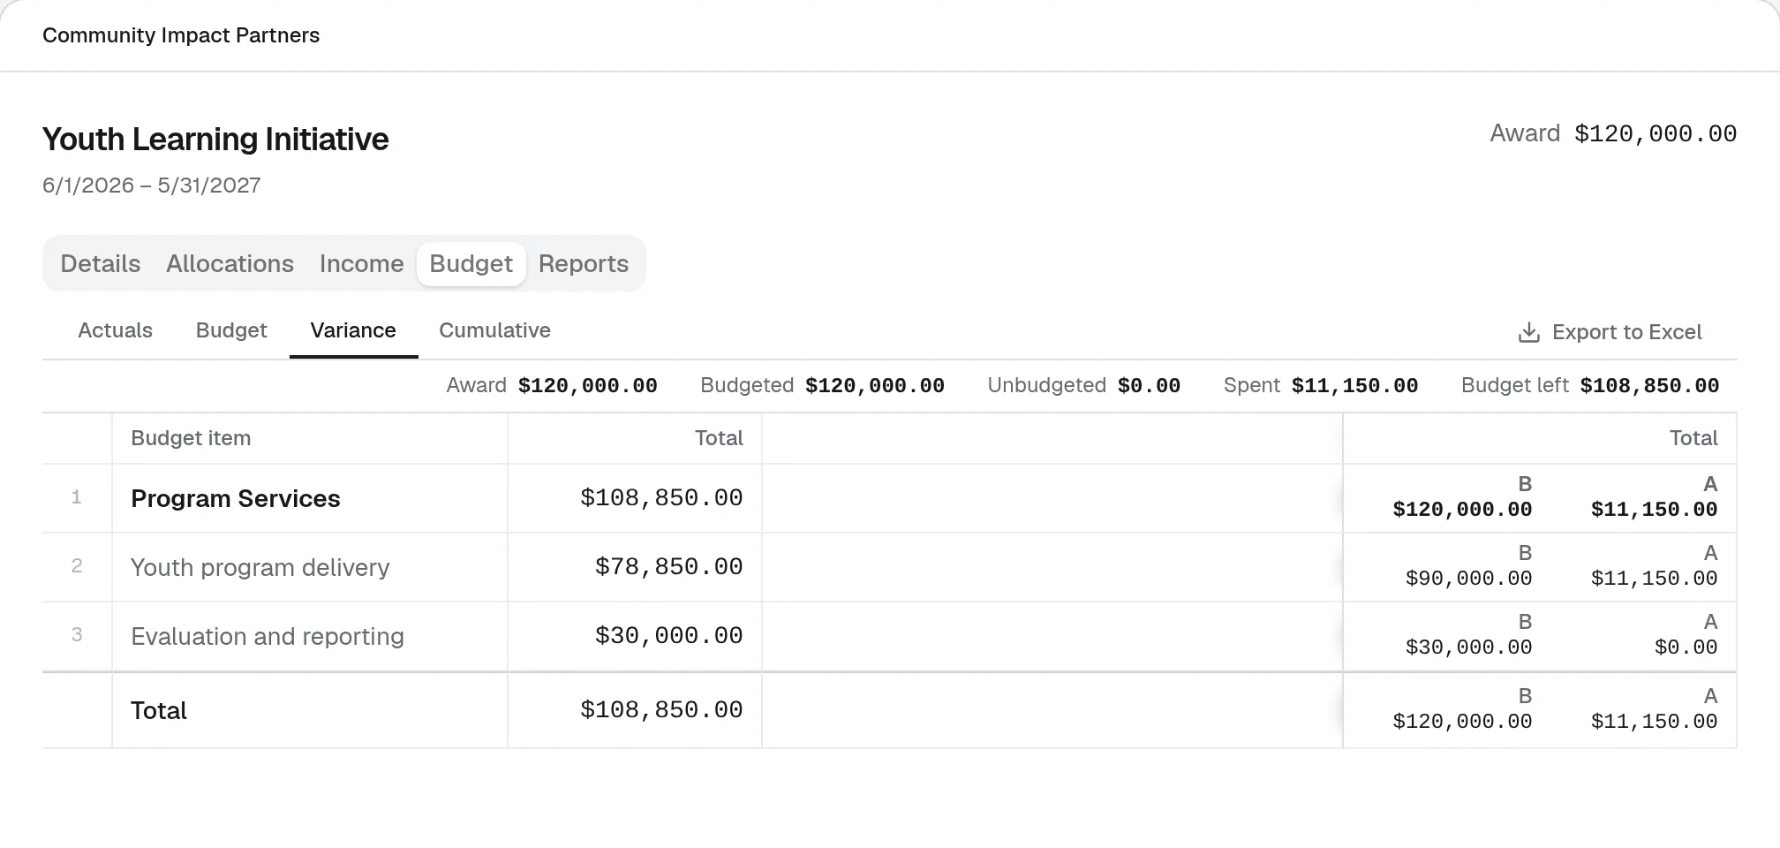Viewport: 1780px width, 848px height.
Task: Click the Budgeted $120,000.00 summary value
Action: [875, 386]
